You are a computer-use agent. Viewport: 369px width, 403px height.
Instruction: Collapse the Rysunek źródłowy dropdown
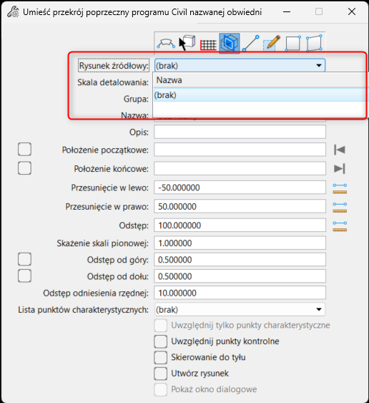tap(319, 66)
